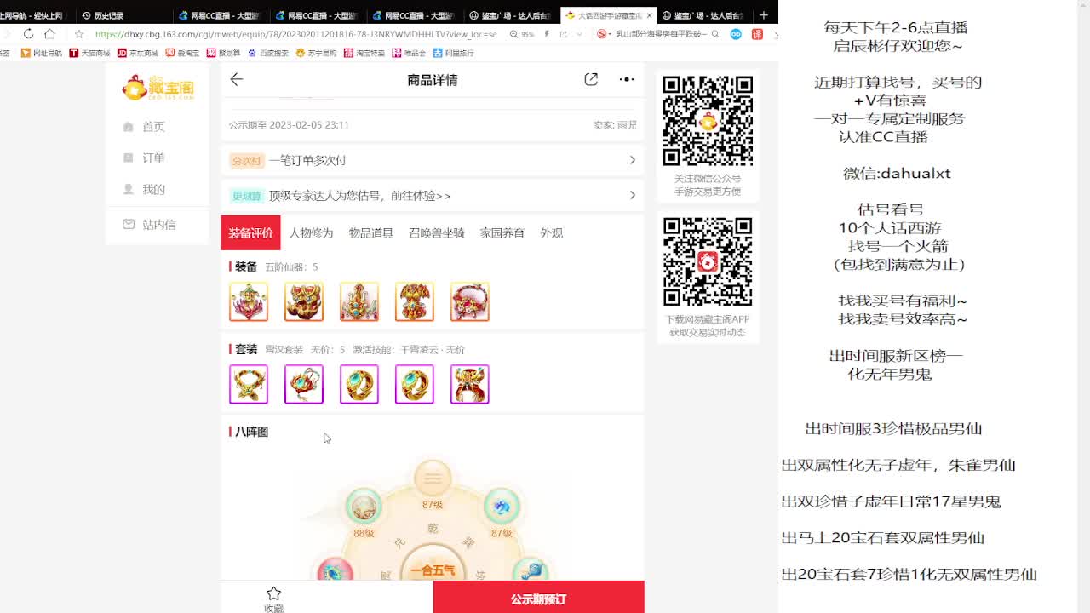This screenshot has width=1090, height=613.
Task: Click the browser reload icon
Action: [28, 34]
